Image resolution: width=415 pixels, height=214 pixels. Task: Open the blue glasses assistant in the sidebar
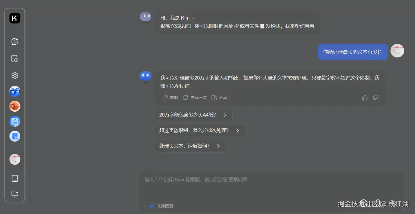tap(15, 91)
